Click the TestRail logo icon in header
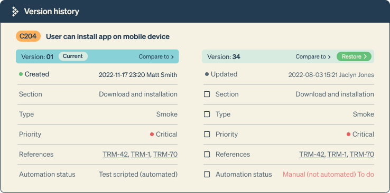This screenshot has height=193, width=390. (x=15, y=12)
